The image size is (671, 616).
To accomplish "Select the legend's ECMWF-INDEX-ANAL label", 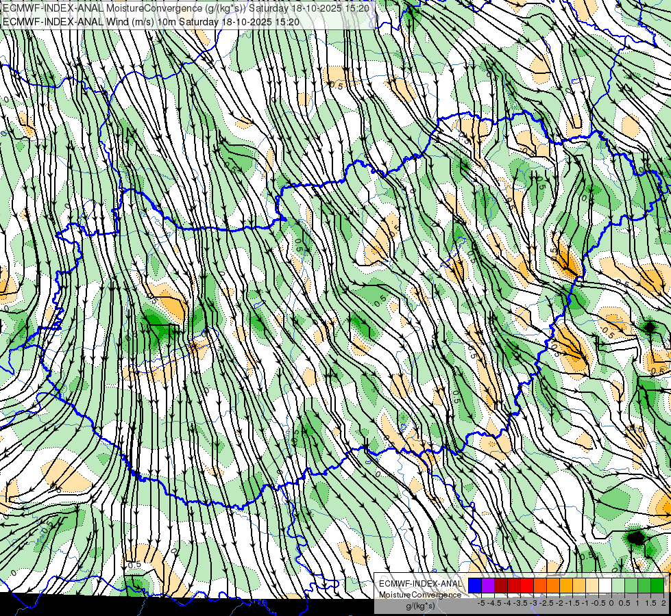I will (x=421, y=584).
